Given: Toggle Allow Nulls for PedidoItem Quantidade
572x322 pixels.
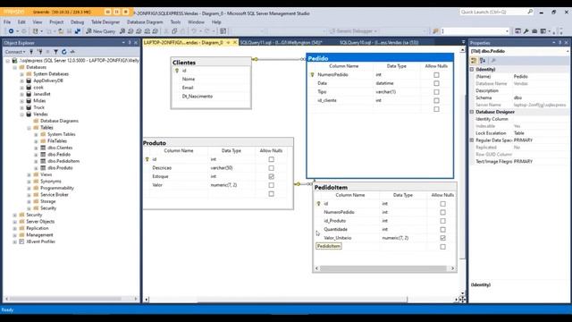Looking at the screenshot, I should [442, 230].
